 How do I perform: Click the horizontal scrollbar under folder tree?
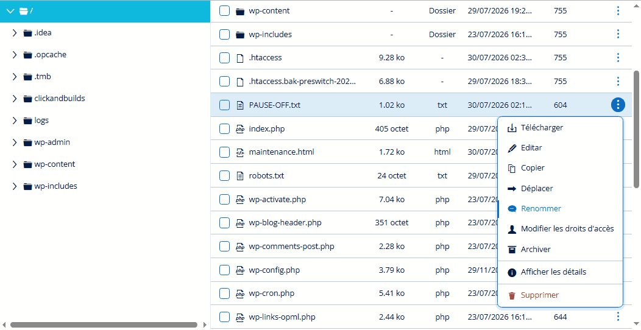[x=104, y=325]
